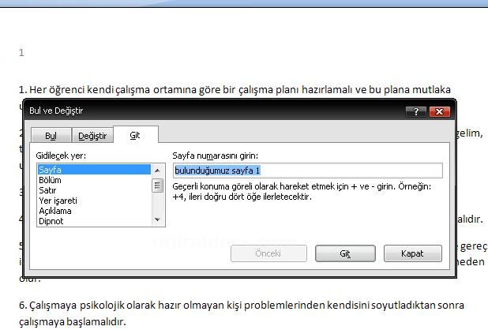The image size is (488, 330).
Task: Open dialog help question mark icon
Action: [416, 111]
